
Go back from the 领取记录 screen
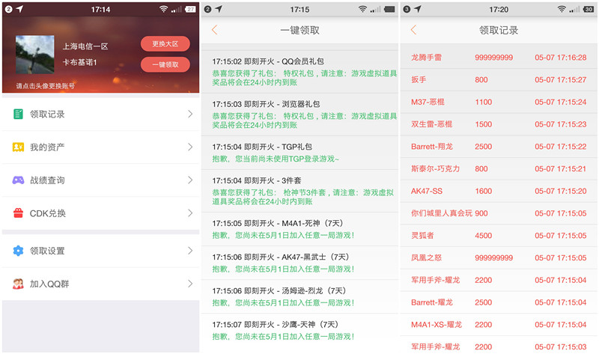click(x=414, y=30)
